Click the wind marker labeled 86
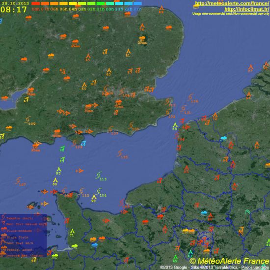The width and height of the screenshot is (270, 270). 231,145
